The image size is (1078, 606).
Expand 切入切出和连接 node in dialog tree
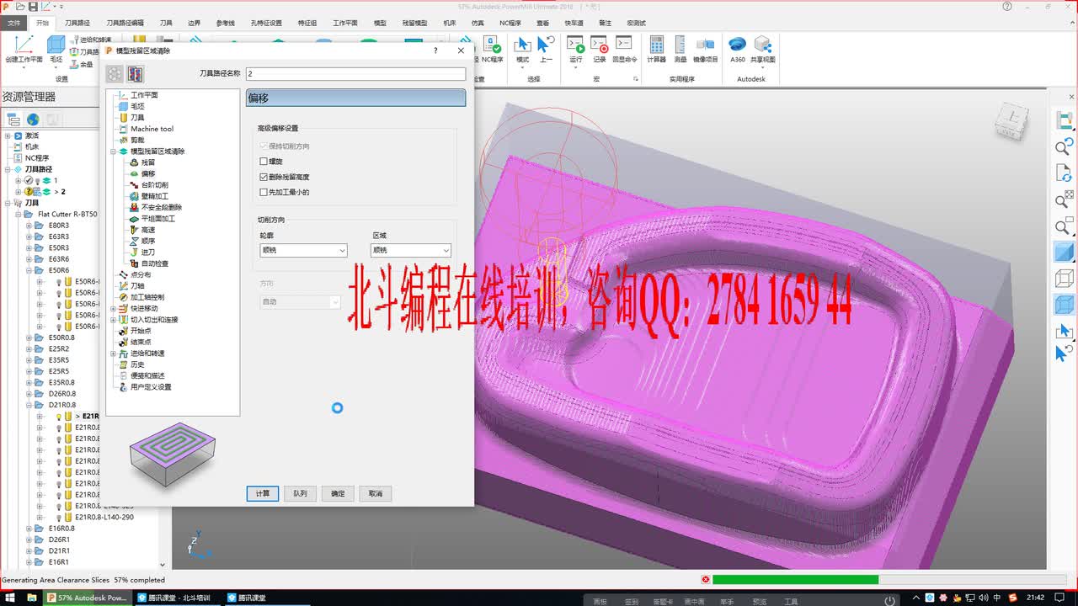tap(113, 320)
